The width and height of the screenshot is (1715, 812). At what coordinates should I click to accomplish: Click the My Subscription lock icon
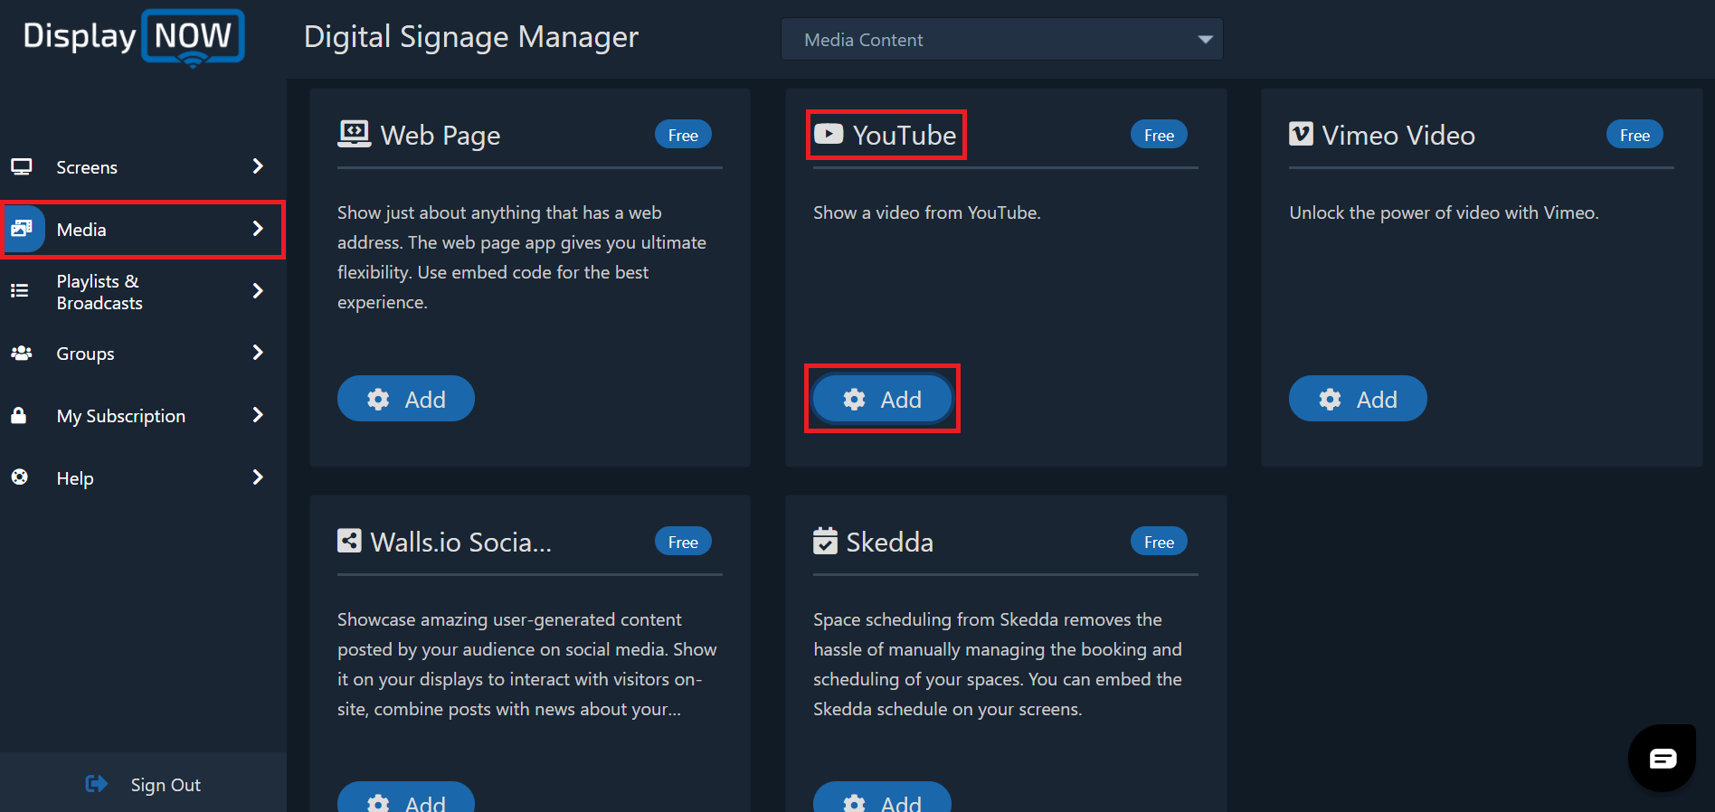click(18, 415)
